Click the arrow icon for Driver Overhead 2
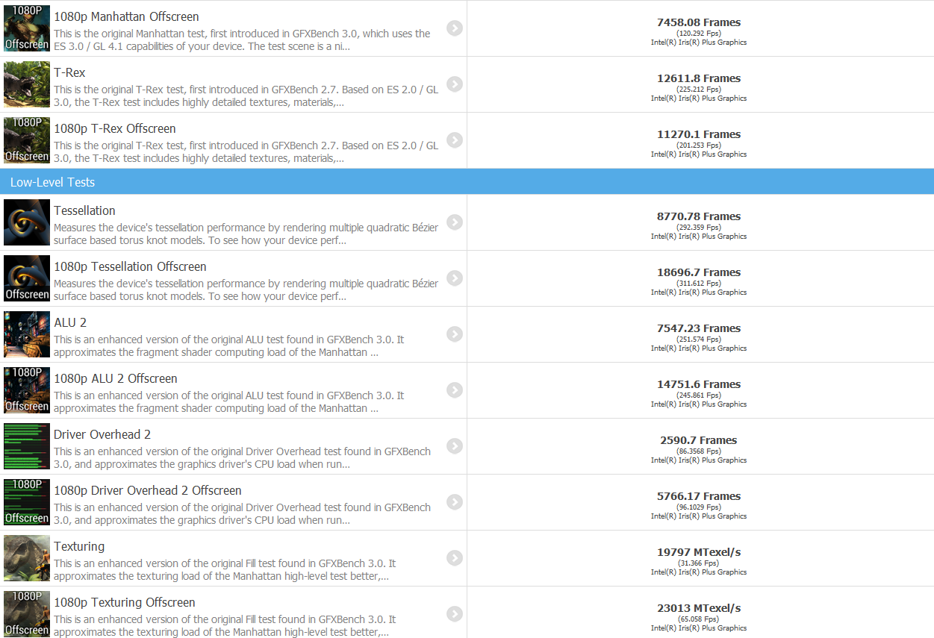The width and height of the screenshot is (934, 638). click(455, 446)
